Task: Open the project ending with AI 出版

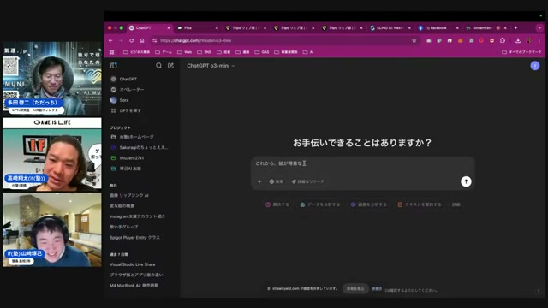Action: click(x=126, y=169)
